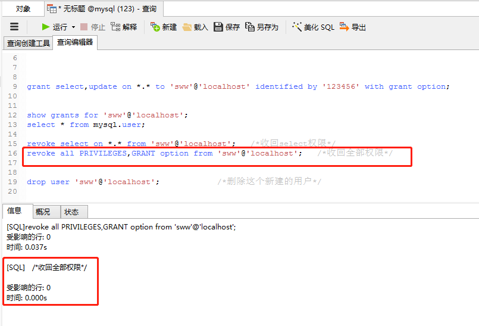Create a new query (新建)
Screen dimensions: 479x326
(x=164, y=27)
